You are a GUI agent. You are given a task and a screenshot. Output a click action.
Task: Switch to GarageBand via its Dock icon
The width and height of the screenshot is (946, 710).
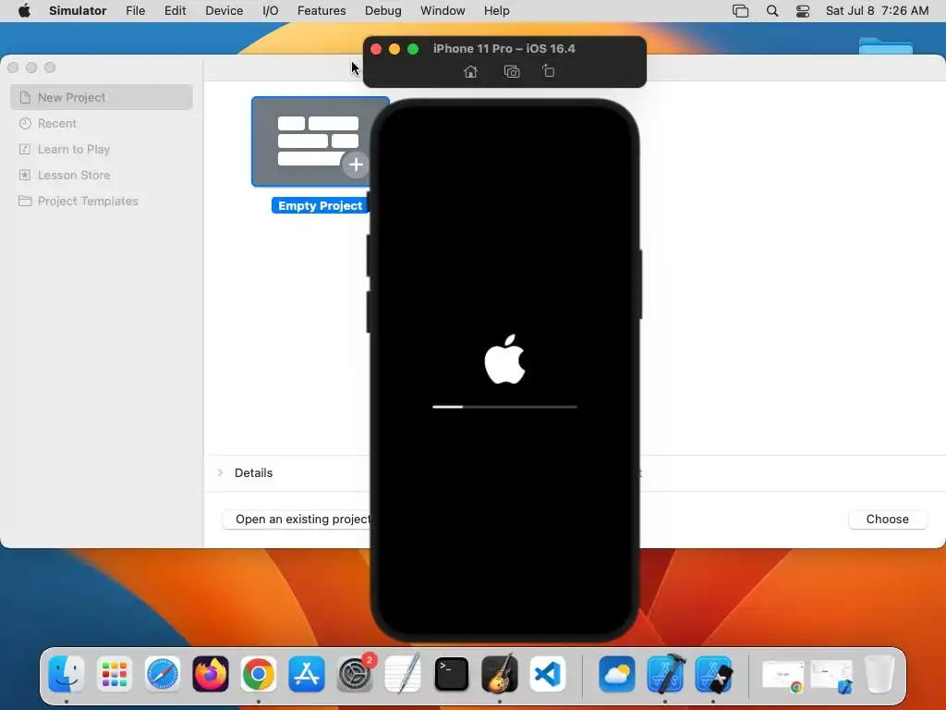point(500,674)
